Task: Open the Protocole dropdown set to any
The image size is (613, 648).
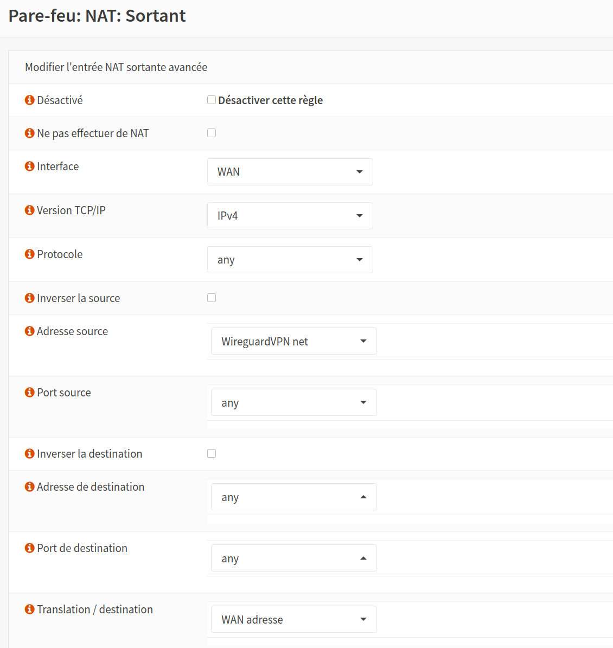Action: (290, 260)
